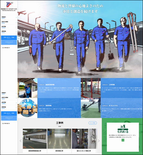Open 採用情報 RECRUIT in upper sidebar menu

(x=9, y=32)
